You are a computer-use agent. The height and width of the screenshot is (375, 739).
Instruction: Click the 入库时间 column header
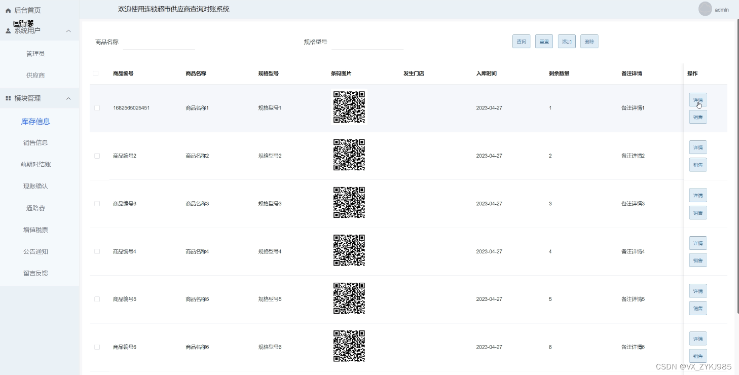(x=486, y=73)
